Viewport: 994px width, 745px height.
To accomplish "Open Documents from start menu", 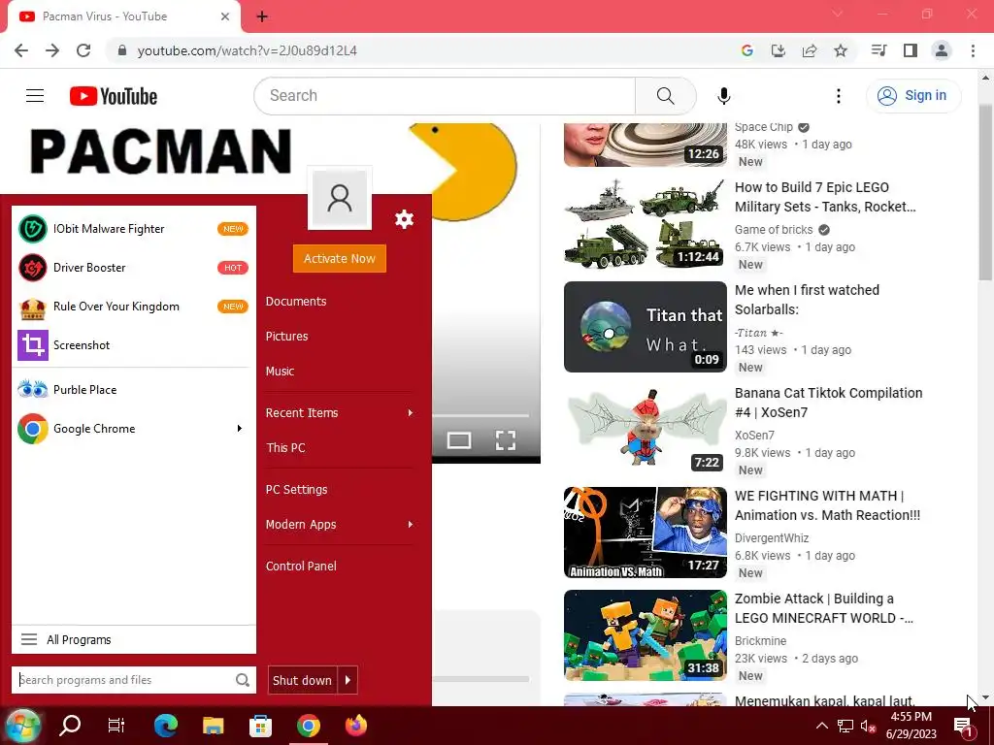I will 296,302.
